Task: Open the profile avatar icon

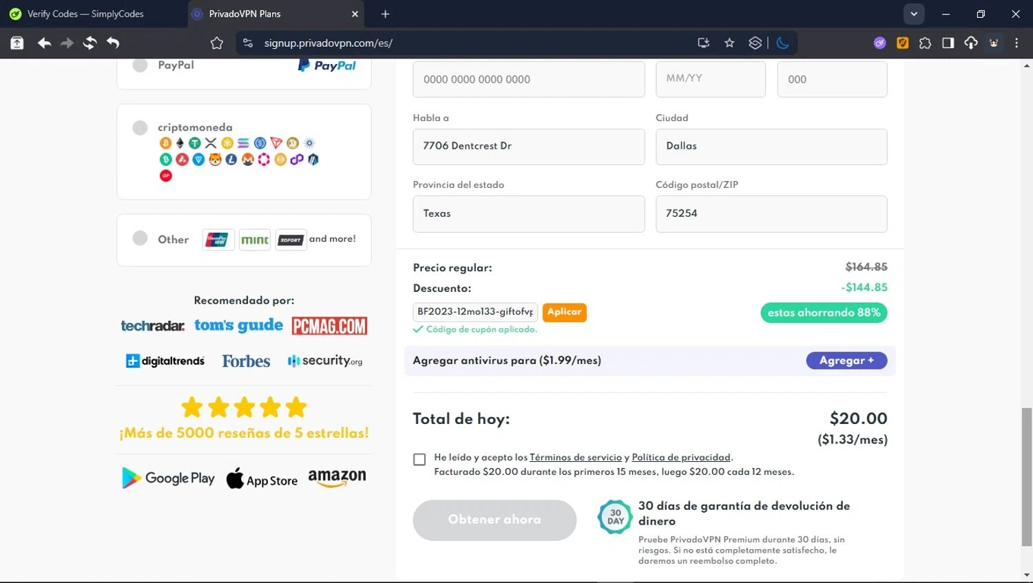Action: tap(994, 43)
